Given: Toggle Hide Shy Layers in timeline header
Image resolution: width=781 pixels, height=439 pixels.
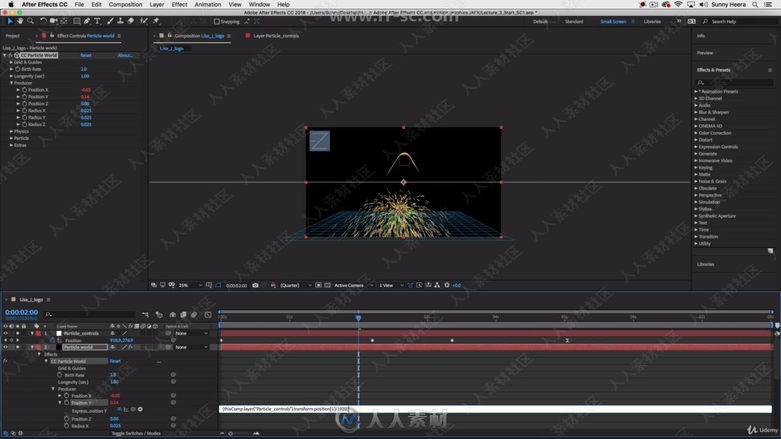Looking at the screenshot, I should click(172, 315).
